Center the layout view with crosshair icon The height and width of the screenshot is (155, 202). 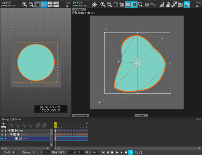(x=94, y=5)
